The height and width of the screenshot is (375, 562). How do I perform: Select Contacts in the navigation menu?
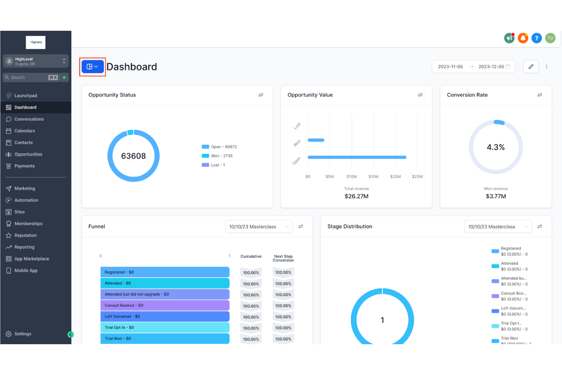tap(23, 142)
